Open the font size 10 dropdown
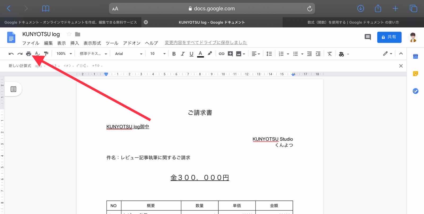 [x=158, y=54]
